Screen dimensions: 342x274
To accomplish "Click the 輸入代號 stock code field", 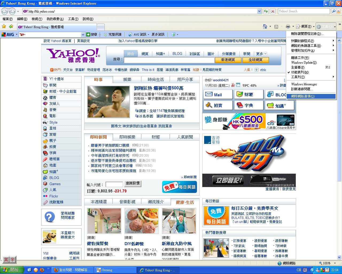I will pos(114,184).
